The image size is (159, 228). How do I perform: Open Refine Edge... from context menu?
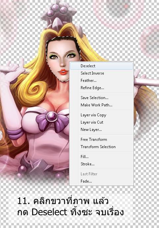[101, 88]
